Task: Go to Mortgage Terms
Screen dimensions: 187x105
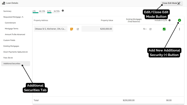Action: tap(12, 29)
